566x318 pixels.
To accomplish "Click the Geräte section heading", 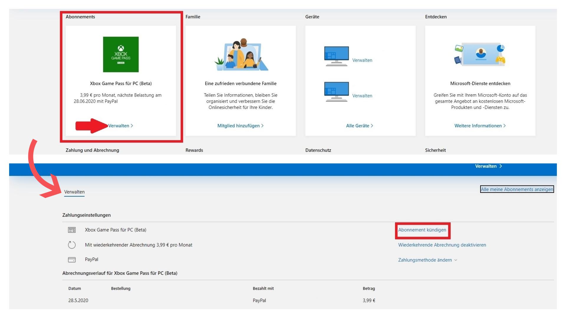I will [312, 17].
